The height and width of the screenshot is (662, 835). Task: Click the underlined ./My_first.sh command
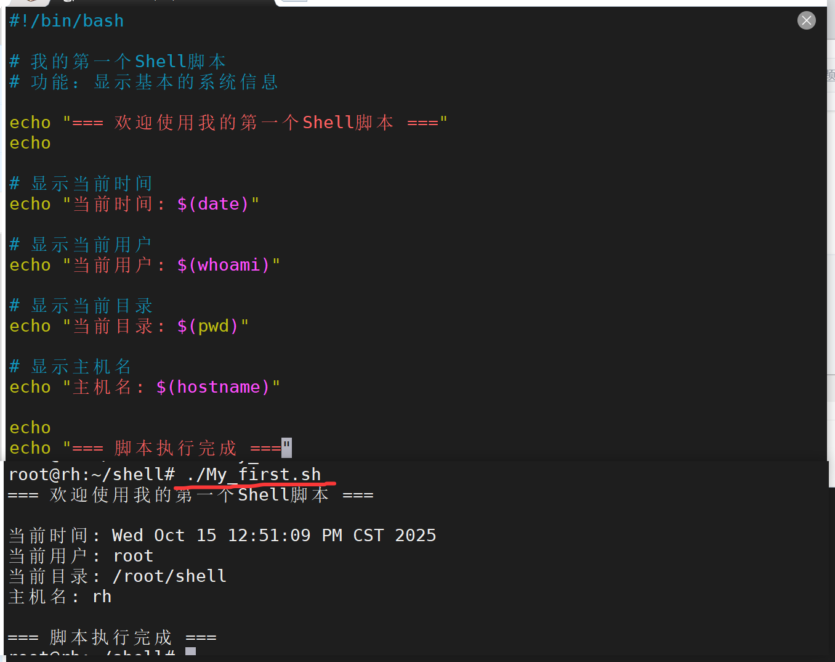[254, 474]
